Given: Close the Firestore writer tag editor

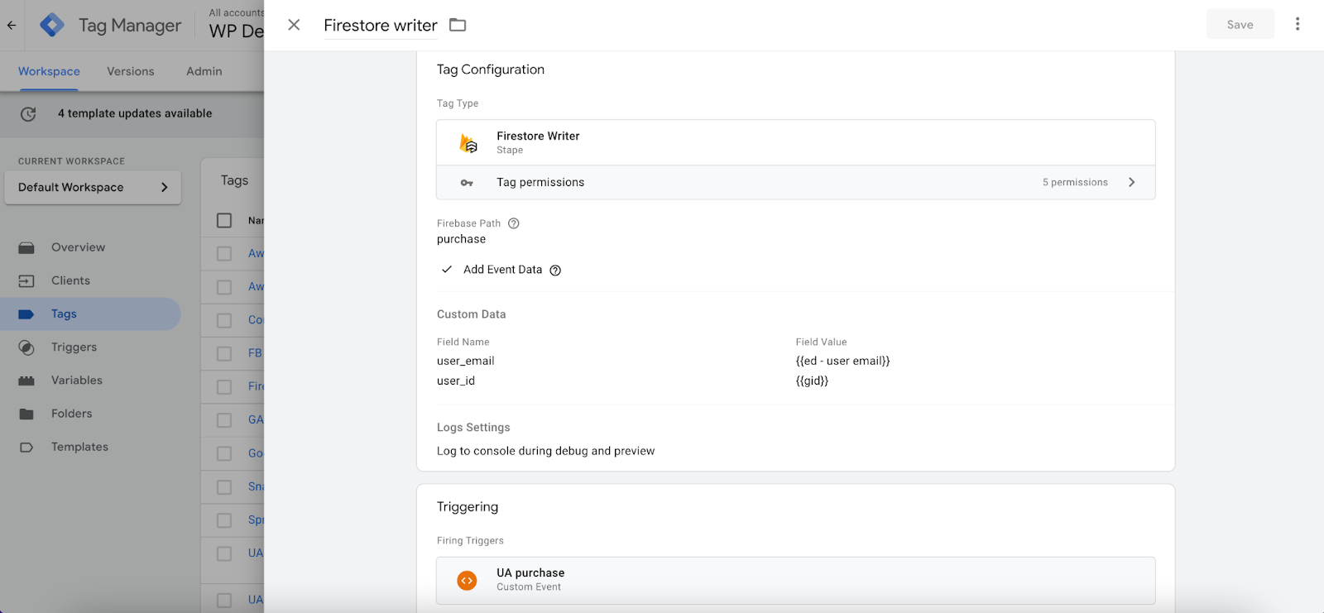Looking at the screenshot, I should pyautogui.click(x=294, y=25).
